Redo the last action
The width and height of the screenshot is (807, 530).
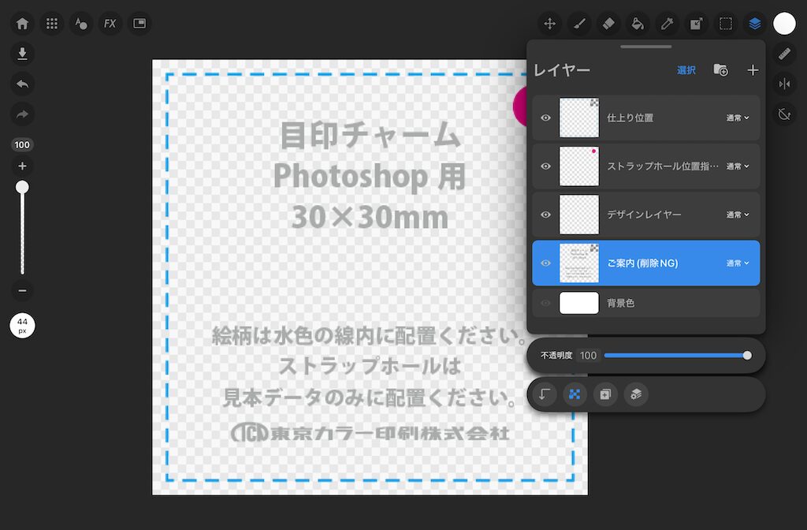tap(22, 114)
